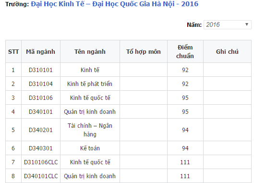Select score 92 for D310101
The image size is (254, 183).
pos(185,70)
